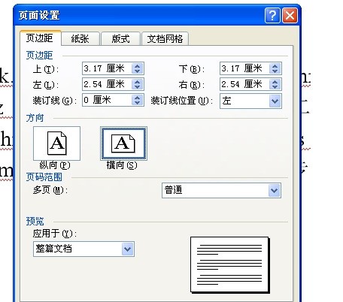
Task: Close the 页面设置 dialog
Action: click(x=290, y=15)
